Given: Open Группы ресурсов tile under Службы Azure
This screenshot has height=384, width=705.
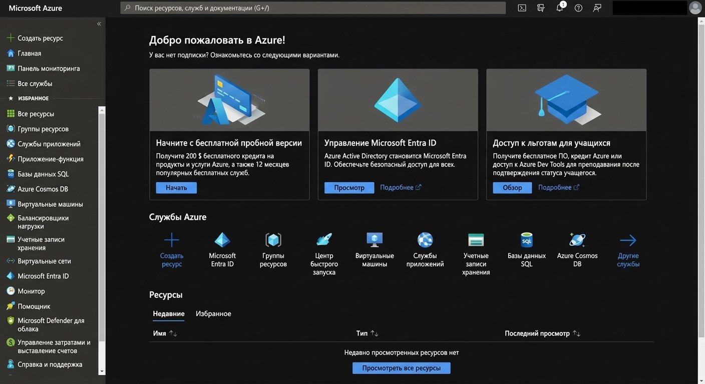Looking at the screenshot, I should [273, 250].
